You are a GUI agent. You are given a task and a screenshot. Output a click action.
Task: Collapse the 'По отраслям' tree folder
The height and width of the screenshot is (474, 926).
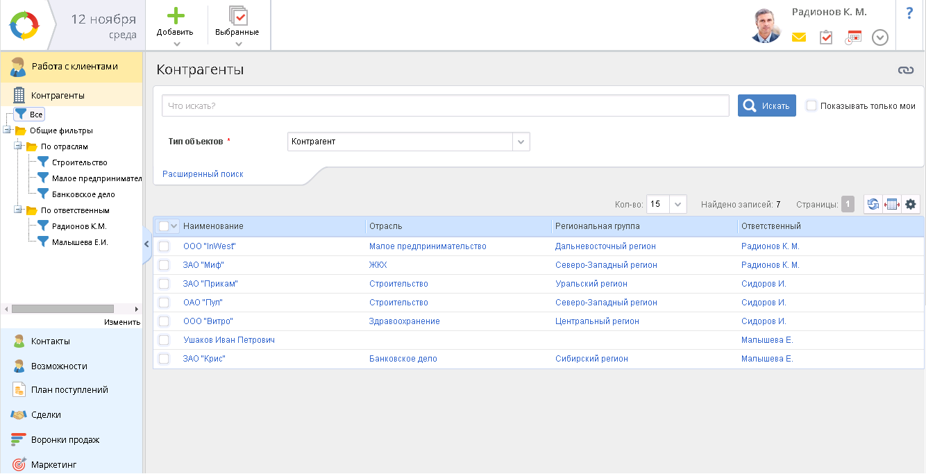click(19, 146)
